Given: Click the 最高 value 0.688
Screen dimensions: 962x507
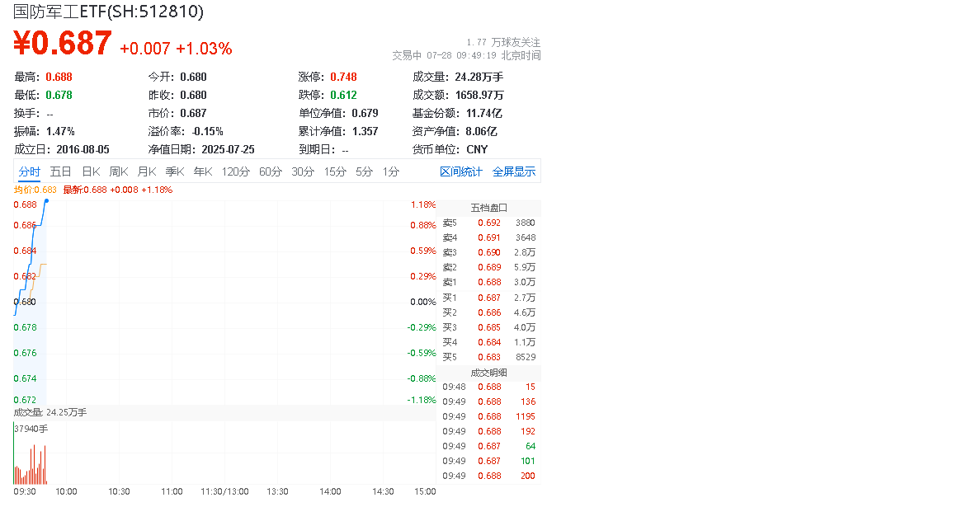Looking at the screenshot, I should 59,77.
